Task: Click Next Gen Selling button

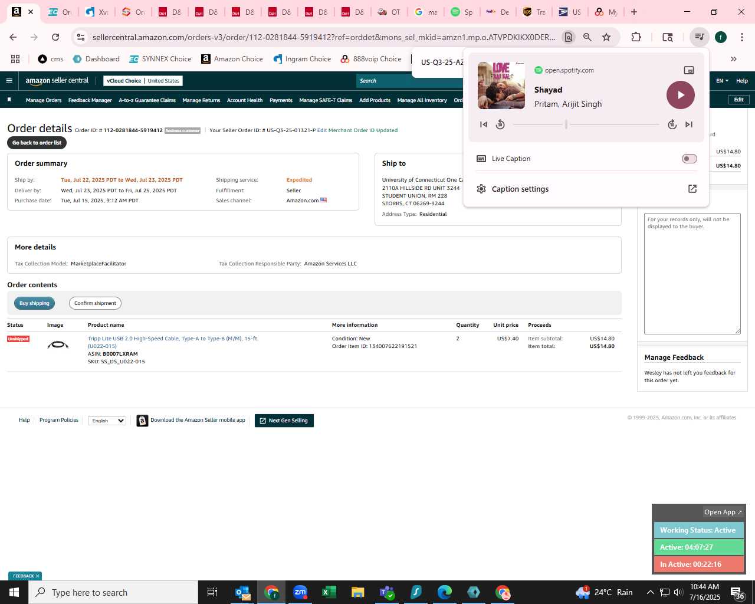Action: [284, 421]
